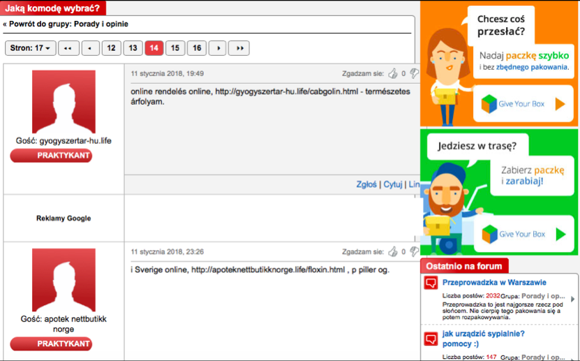Image resolution: width=580 pixels, height=361 pixels.
Task: Click avatar of guest gyogyszertar-hu.life
Action: tap(64, 101)
